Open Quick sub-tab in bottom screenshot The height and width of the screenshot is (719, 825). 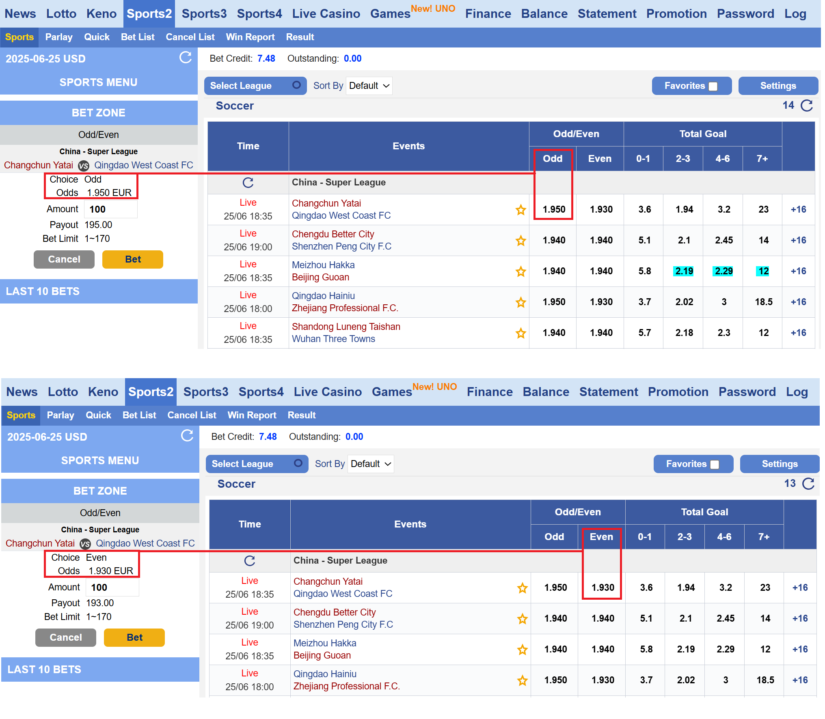pos(98,415)
